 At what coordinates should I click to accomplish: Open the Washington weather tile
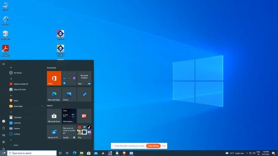click(69, 116)
